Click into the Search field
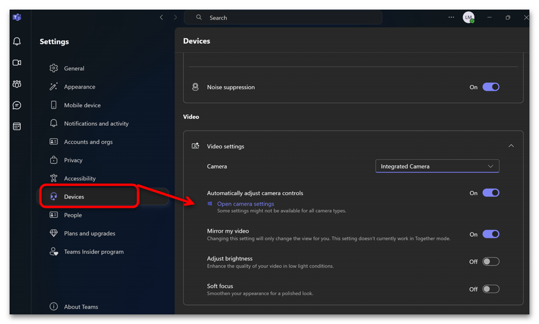539x324 pixels. pyautogui.click(x=283, y=17)
